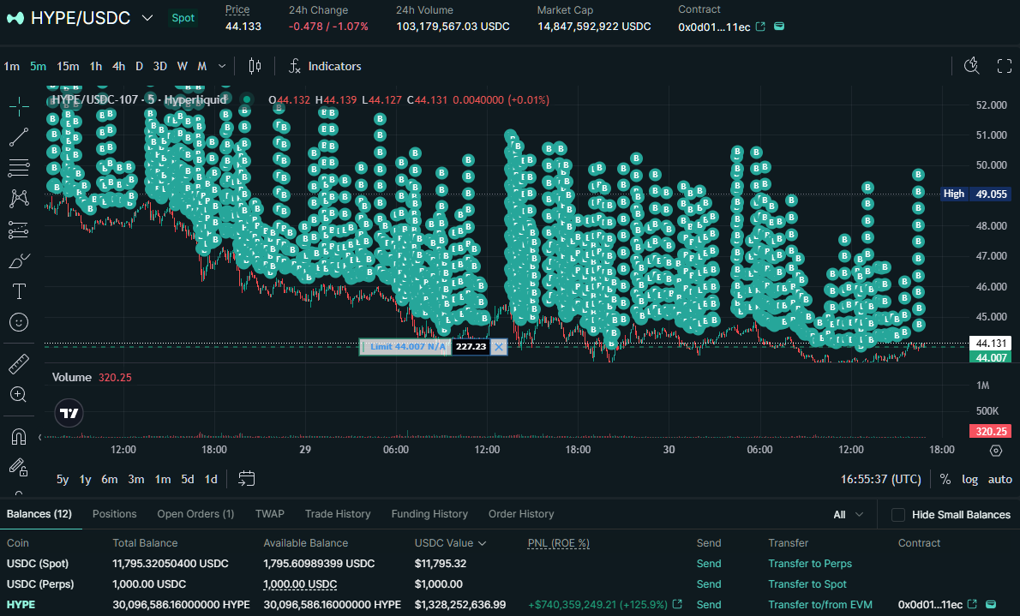The image size is (1020, 616).
Task: Click the Limit 44.007 order line label
Action: [405, 347]
